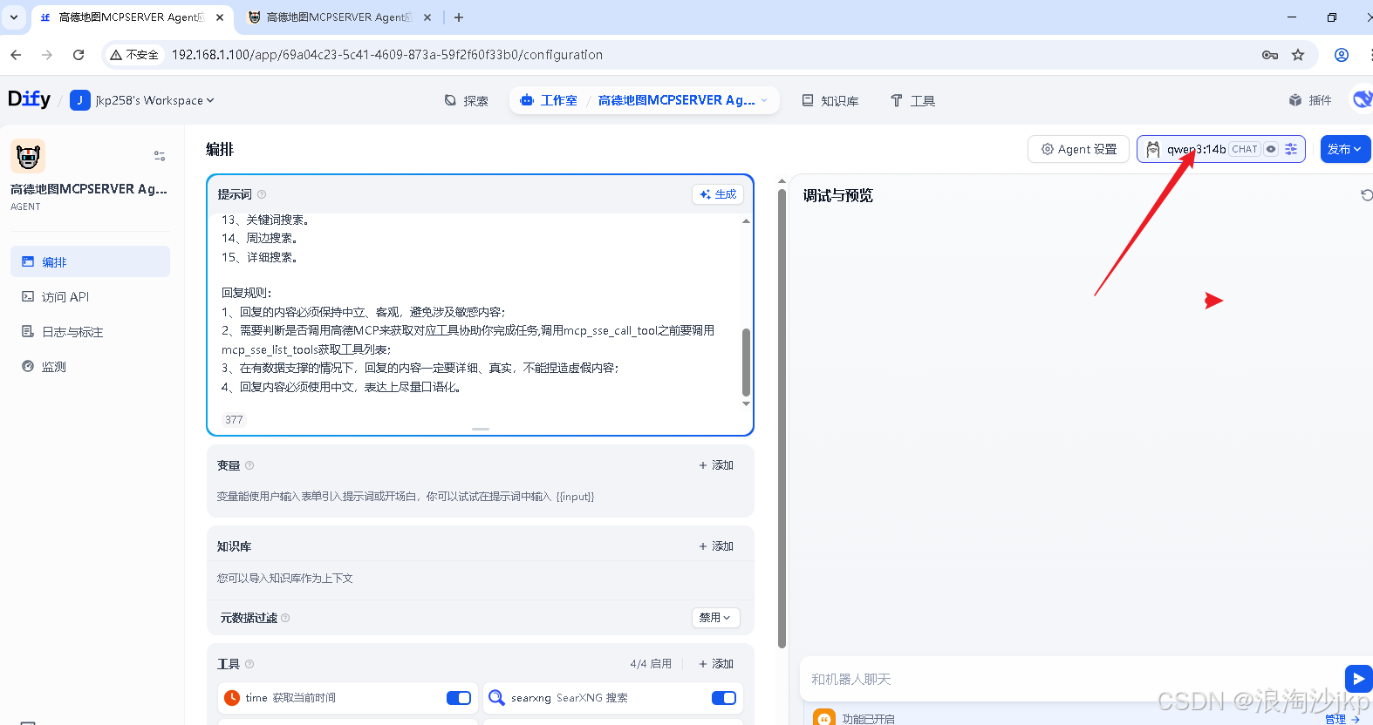The image size is (1373, 725).
Task: Click the prompt editor vertical scrollbar thumb
Action: [746, 362]
